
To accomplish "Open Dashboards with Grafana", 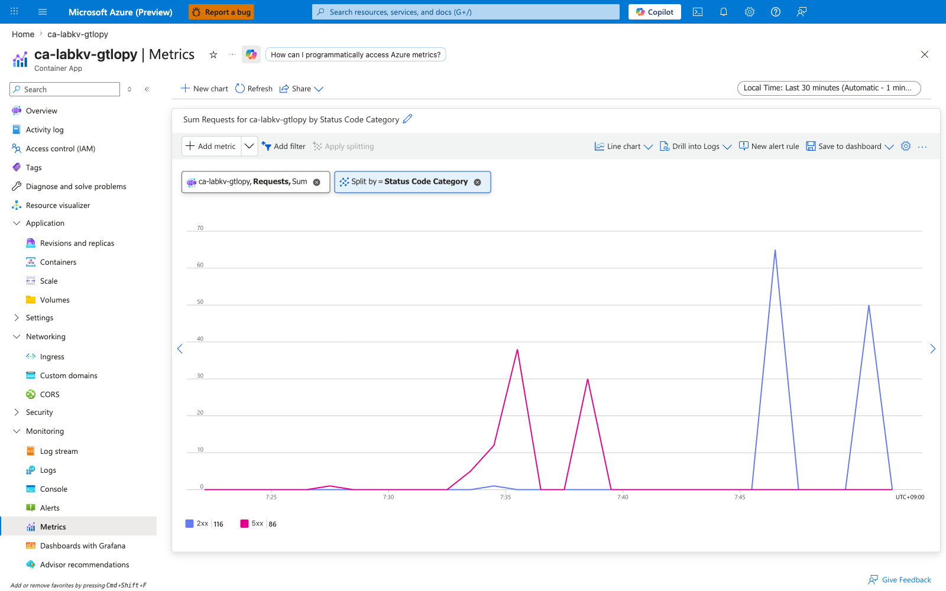I will [83, 545].
